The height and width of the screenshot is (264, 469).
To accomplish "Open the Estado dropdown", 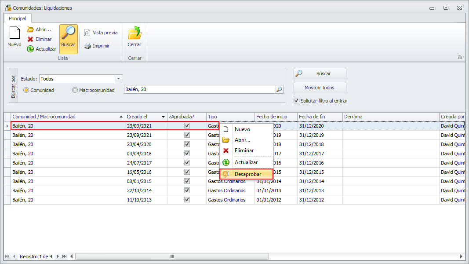I will point(118,79).
